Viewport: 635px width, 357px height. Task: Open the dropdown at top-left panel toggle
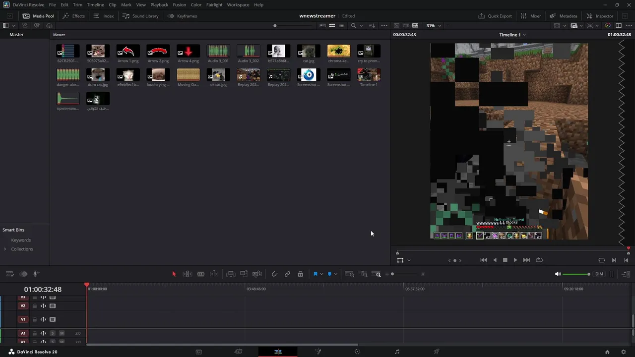(13, 25)
